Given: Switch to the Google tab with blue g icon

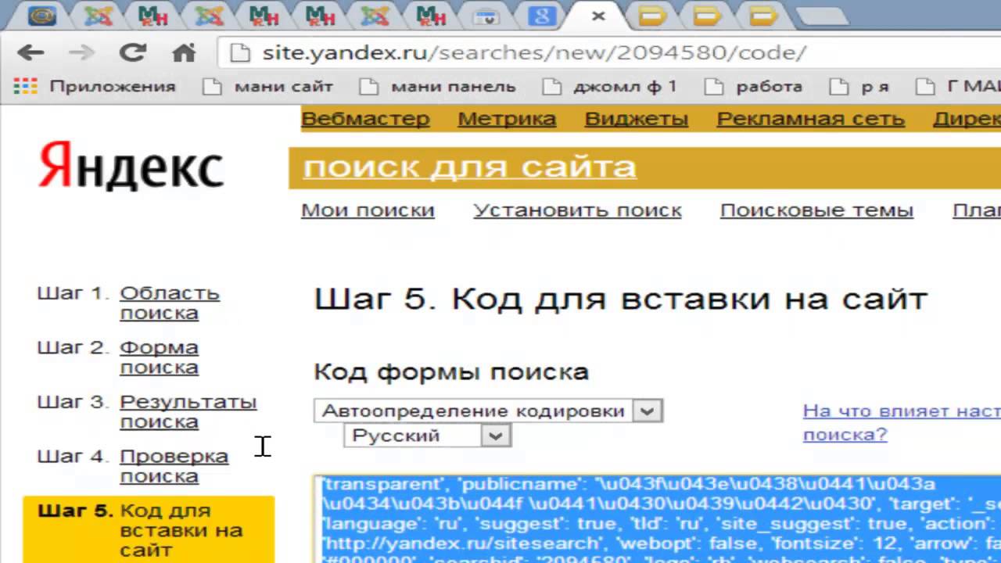Looking at the screenshot, I should click(541, 16).
